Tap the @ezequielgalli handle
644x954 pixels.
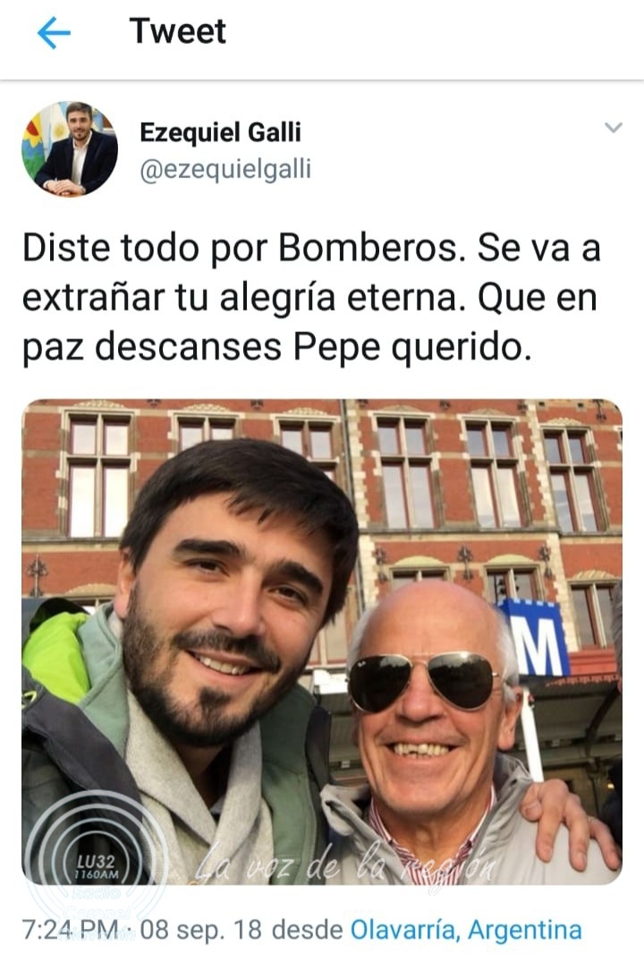point(225,168)
